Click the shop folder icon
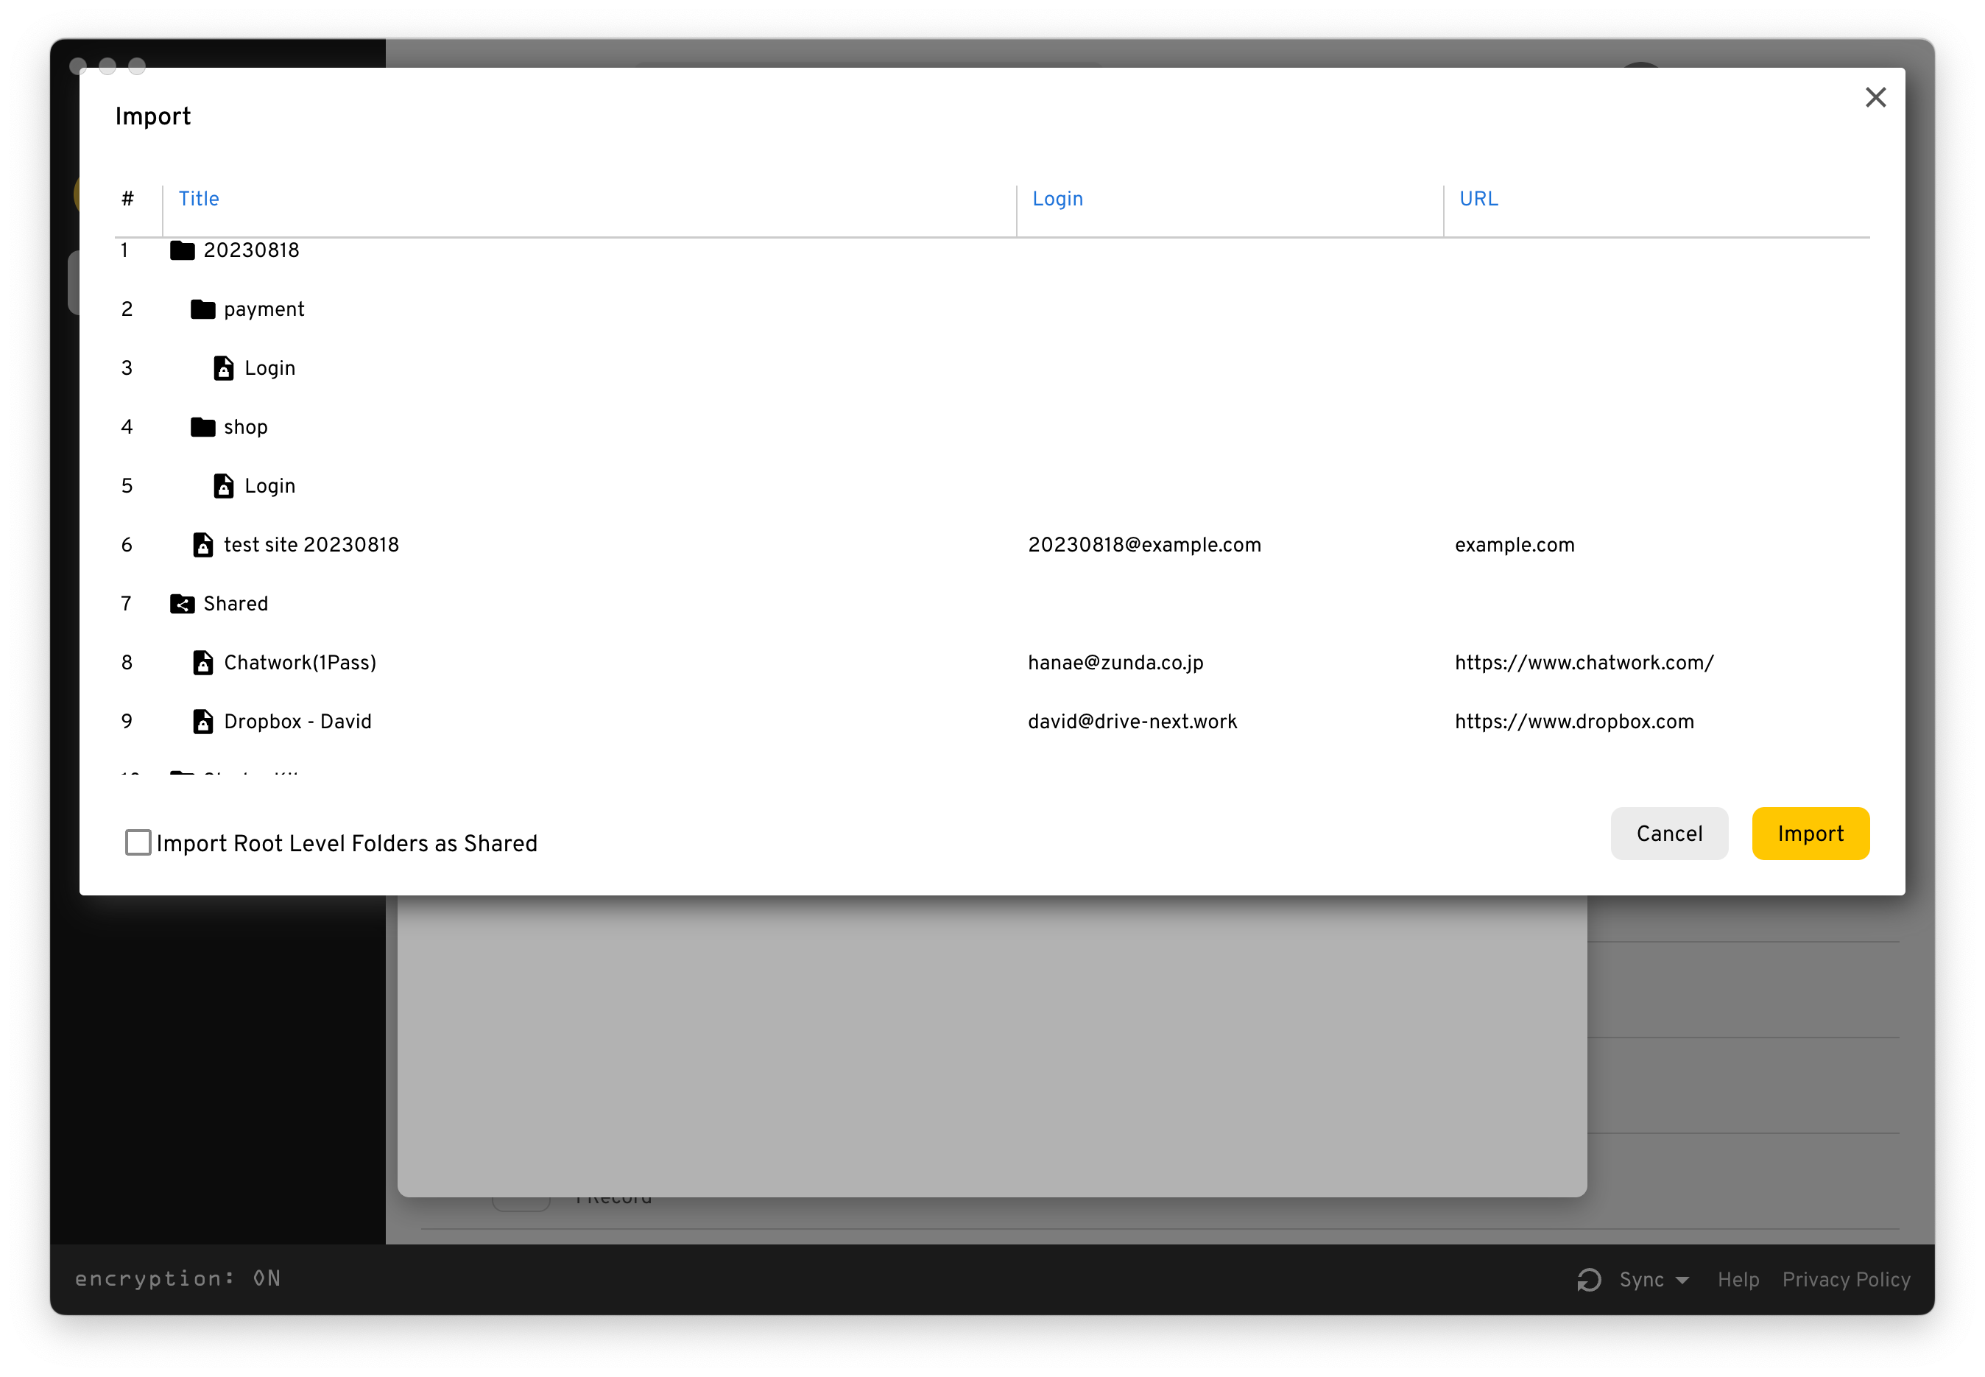 pos(202,427)
